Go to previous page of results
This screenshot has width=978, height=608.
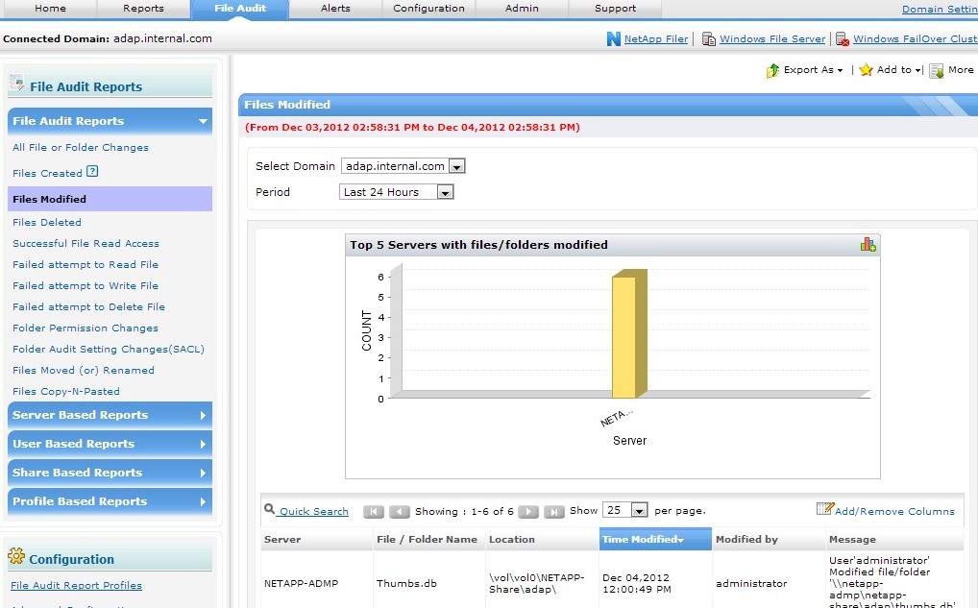[x=400, y=512]
